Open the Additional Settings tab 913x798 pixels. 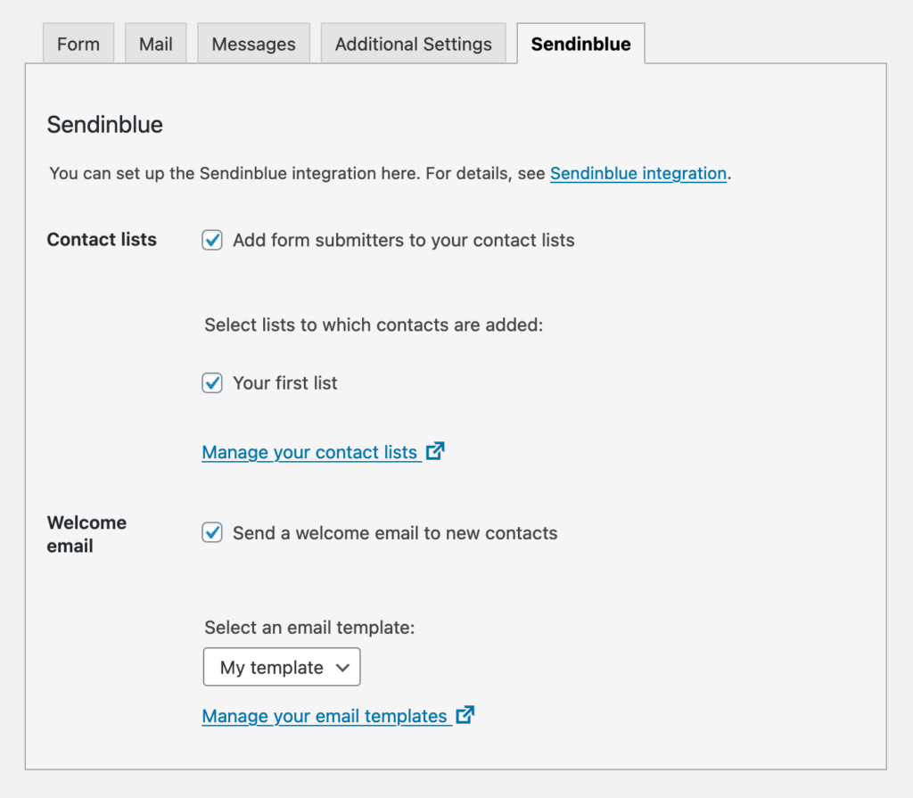tap(413, 44)
